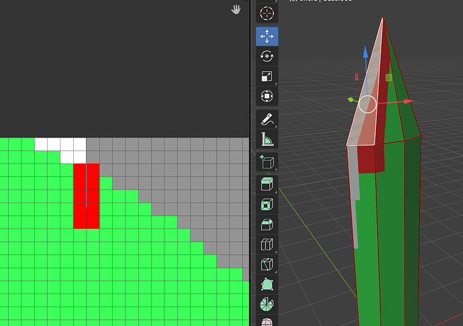This screenshot has height=326, width=463.
Task: Select the Inset Faces tool
Action: 267,205
